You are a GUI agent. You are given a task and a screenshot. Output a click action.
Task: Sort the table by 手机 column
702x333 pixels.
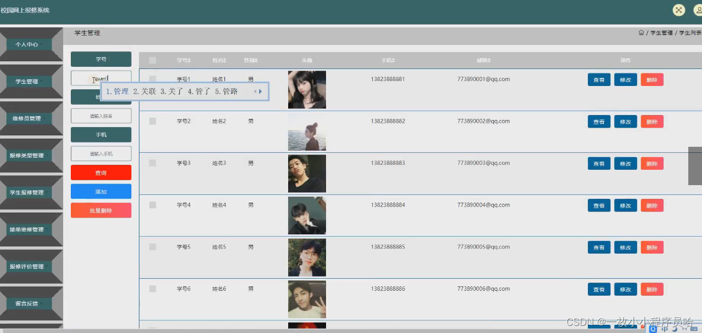click(x=389, y=60)
